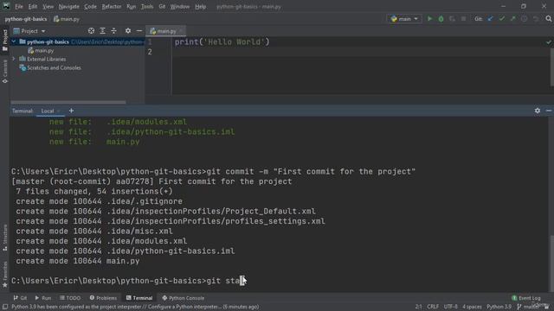Screen dimensions: 554x311
Task: Close the Local terminal tab
Action: pyautogui.click(x=59, y=111)
